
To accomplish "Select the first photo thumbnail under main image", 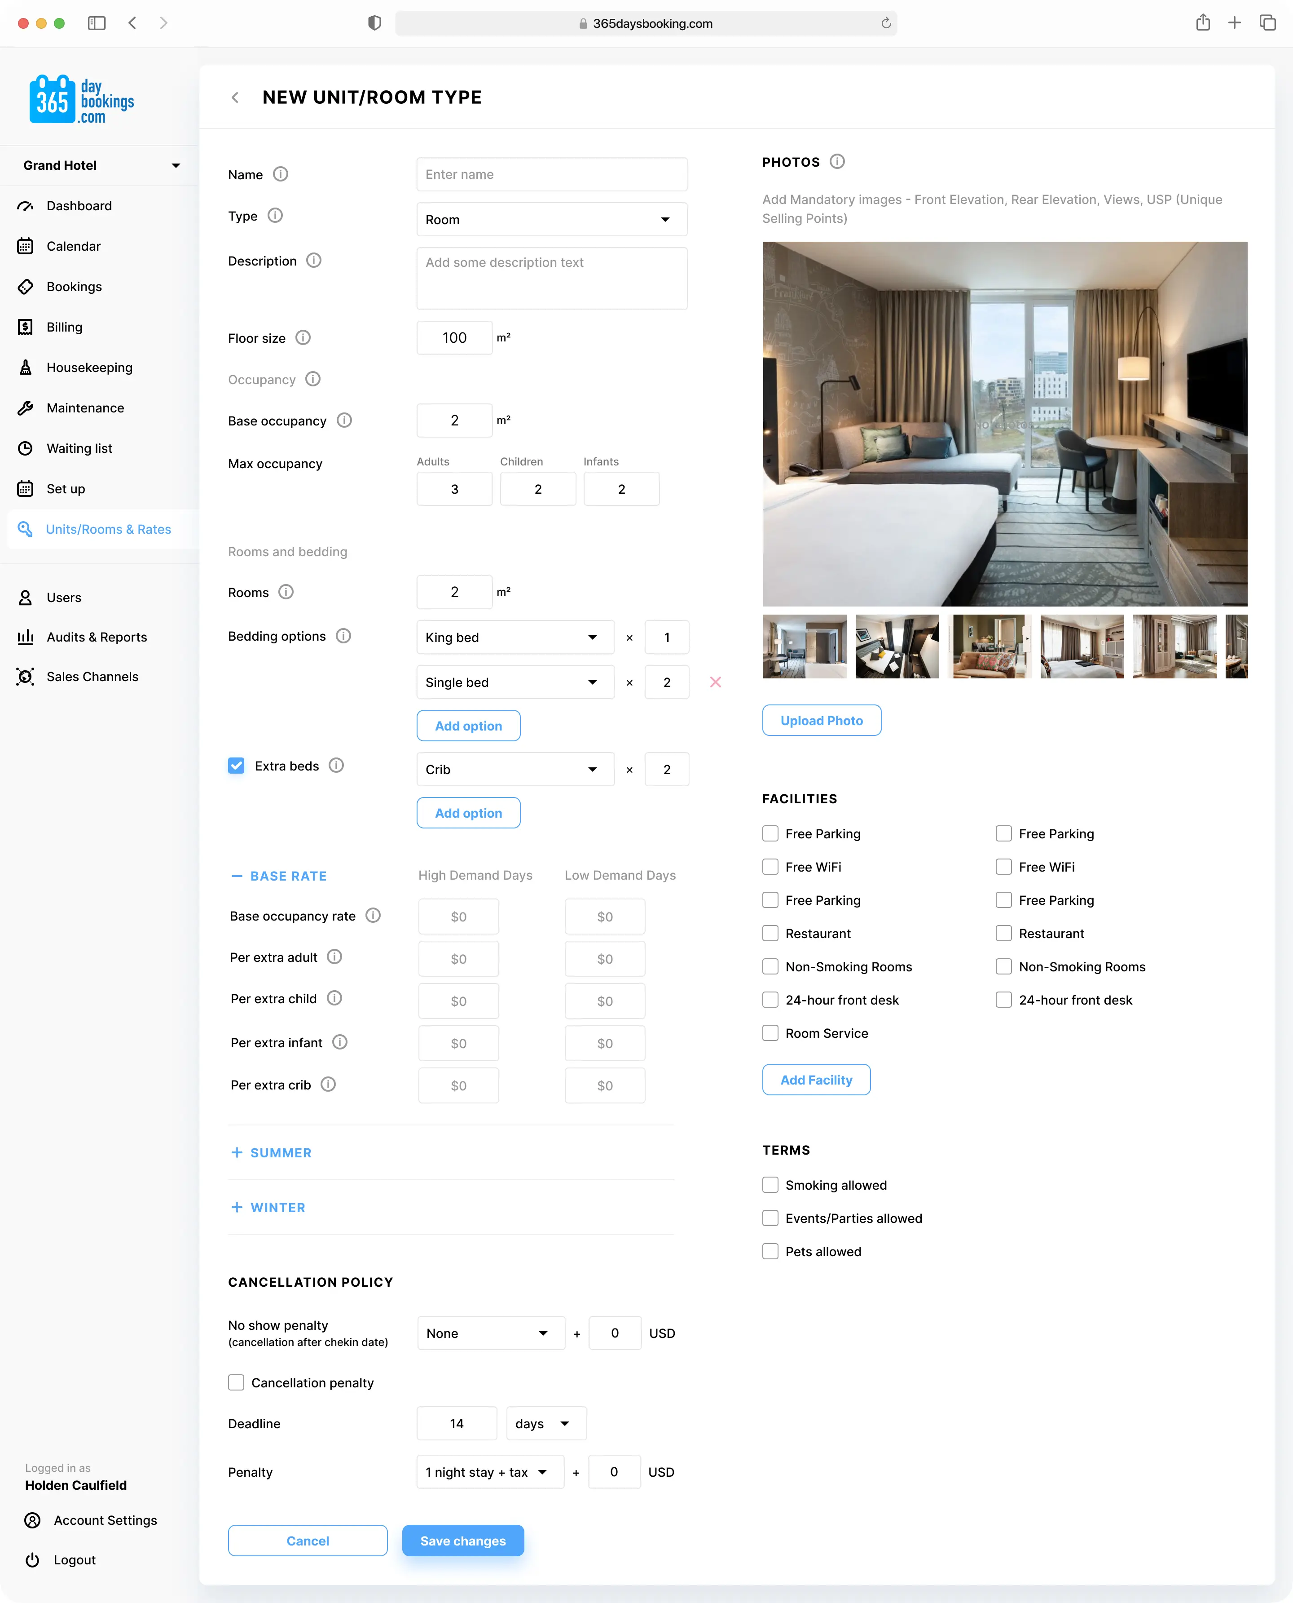I will 805,646.
